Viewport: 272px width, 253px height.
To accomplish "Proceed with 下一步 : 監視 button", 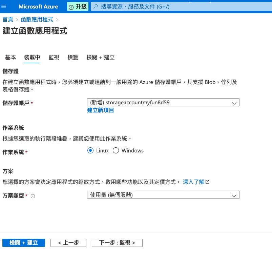I will tap(117, 243).
